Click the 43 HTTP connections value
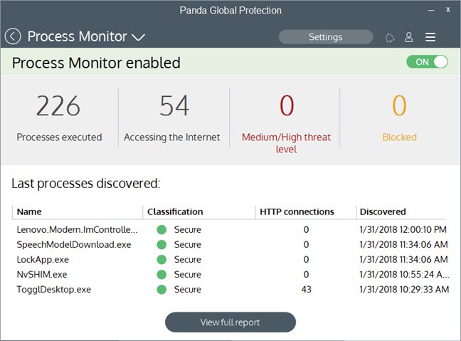The image size is (461, 341). tap(306, 290)
